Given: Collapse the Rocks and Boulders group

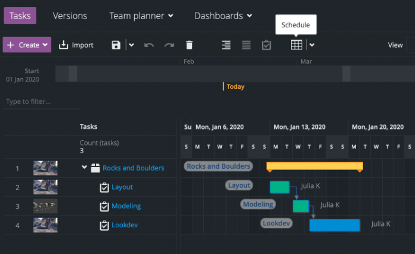Looking at the screenshot, I should [x=84, y=168].
